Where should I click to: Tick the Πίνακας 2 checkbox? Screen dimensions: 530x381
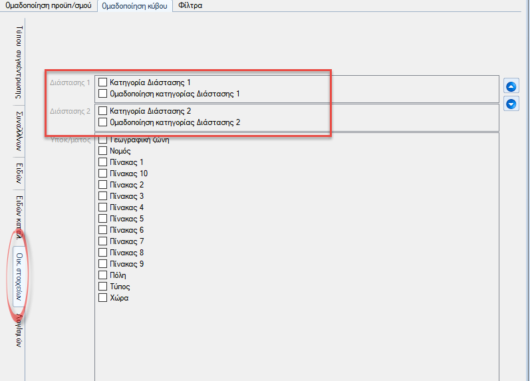[x=103, y=185]
